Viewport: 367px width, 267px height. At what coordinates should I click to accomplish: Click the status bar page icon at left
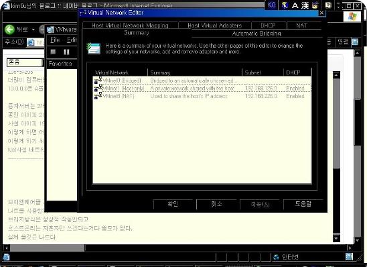[x=6, y=258]
